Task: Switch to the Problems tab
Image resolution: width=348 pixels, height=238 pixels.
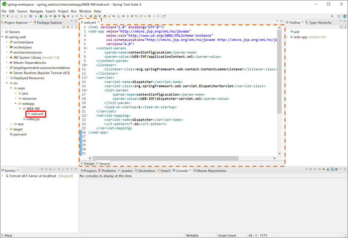Action: pos(107,171)
